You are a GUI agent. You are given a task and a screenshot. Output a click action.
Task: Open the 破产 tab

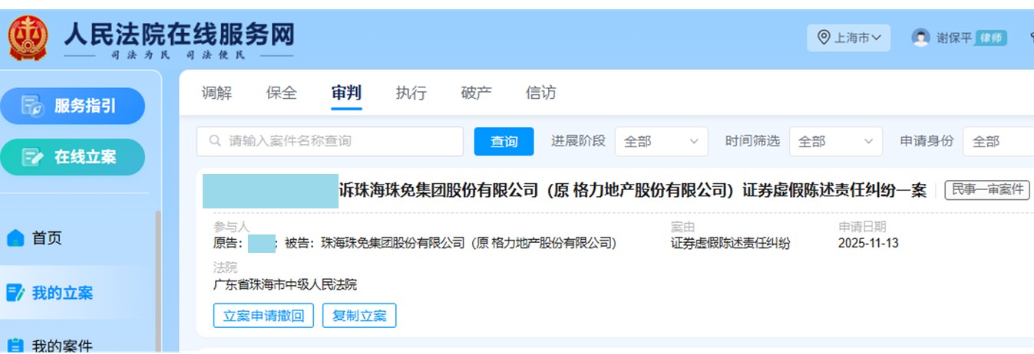click(x=476, y=93)
